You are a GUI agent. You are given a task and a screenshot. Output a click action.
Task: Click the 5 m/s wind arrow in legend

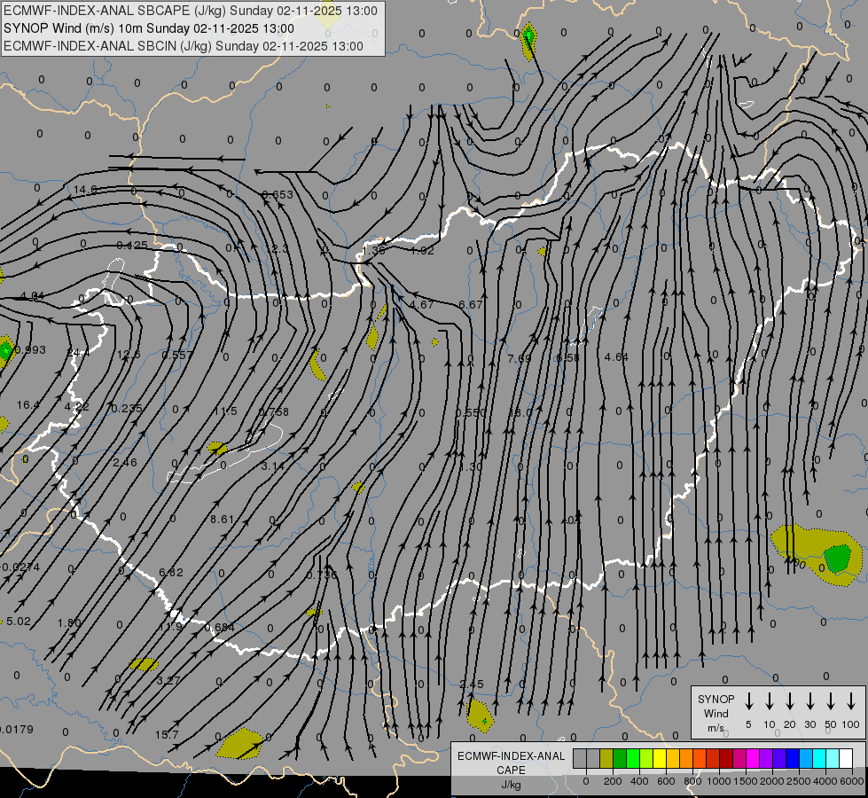click(x=748, y=701)
